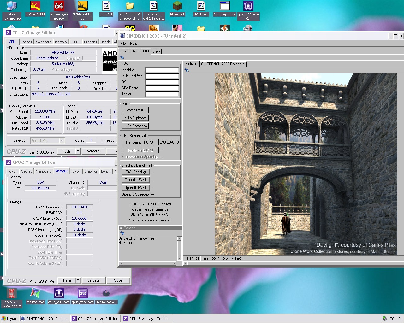The image size is (404, 323).
Task: Switch to CINEBENCH 2003 Database tab
Action: tap(223, 64)
